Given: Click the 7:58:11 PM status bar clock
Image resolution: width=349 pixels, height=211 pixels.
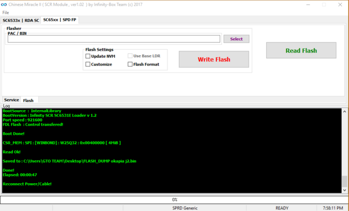Looking at the screenshot, I should (x=333, y=208).
